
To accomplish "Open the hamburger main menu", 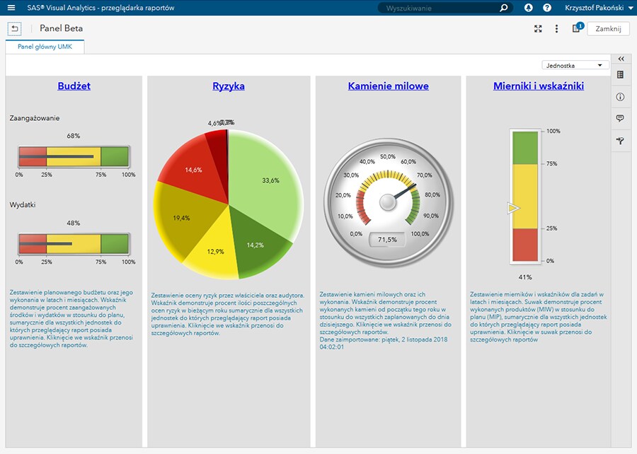I will click(11, 8).
